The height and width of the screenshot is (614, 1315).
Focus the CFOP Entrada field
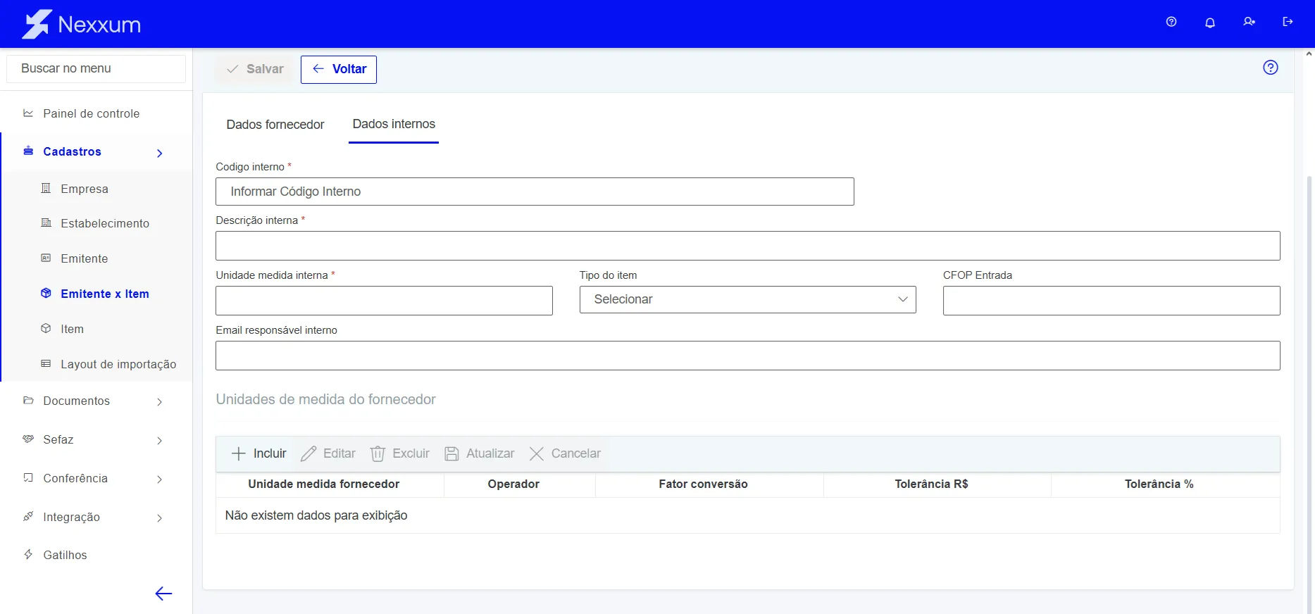point(1111,301)
